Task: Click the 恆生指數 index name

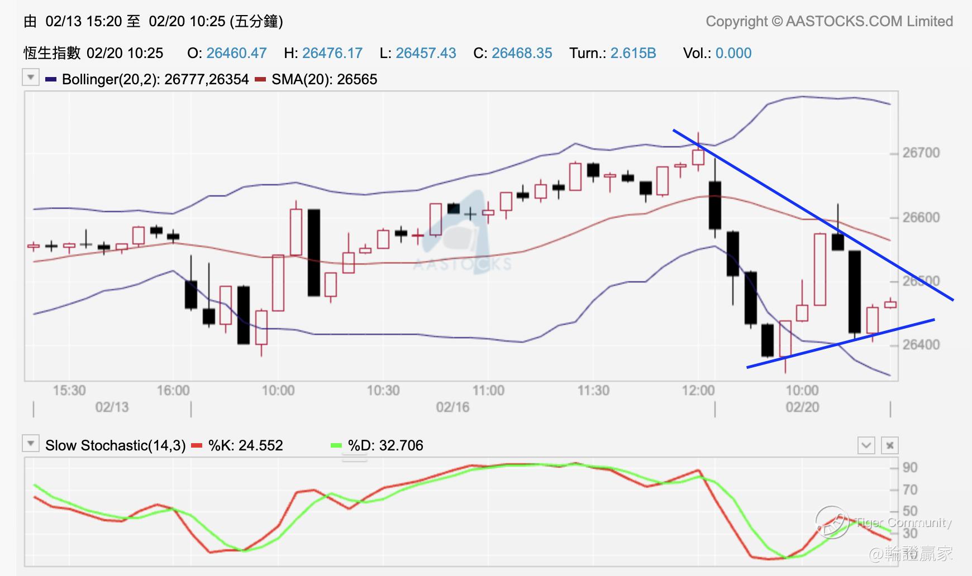Action: (52, 53)
